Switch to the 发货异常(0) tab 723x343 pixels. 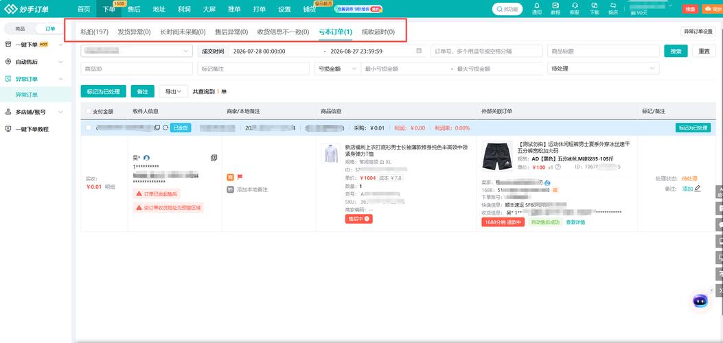tap(134, 32)
